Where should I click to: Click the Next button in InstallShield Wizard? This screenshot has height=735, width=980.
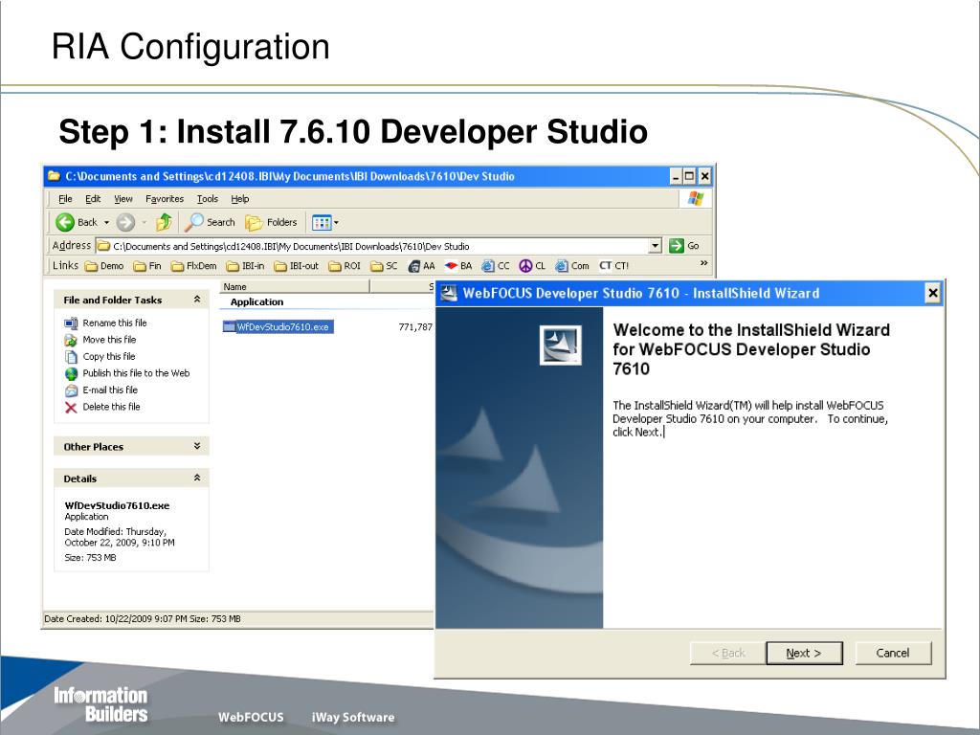[804, 653]
